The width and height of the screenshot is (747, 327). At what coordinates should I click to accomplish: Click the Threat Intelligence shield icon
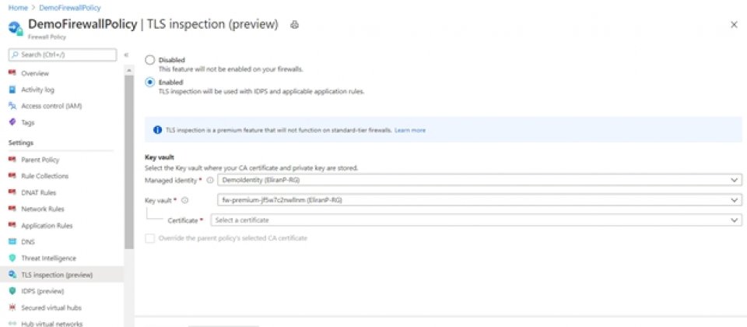(x=12, y=258)
